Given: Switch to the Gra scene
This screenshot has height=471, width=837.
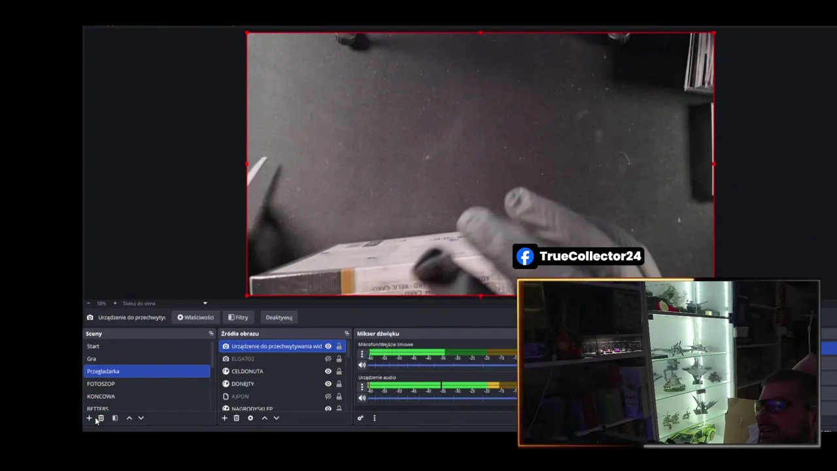Looking at the screenshot, I should pyautogui.click(x=147, y=358).
